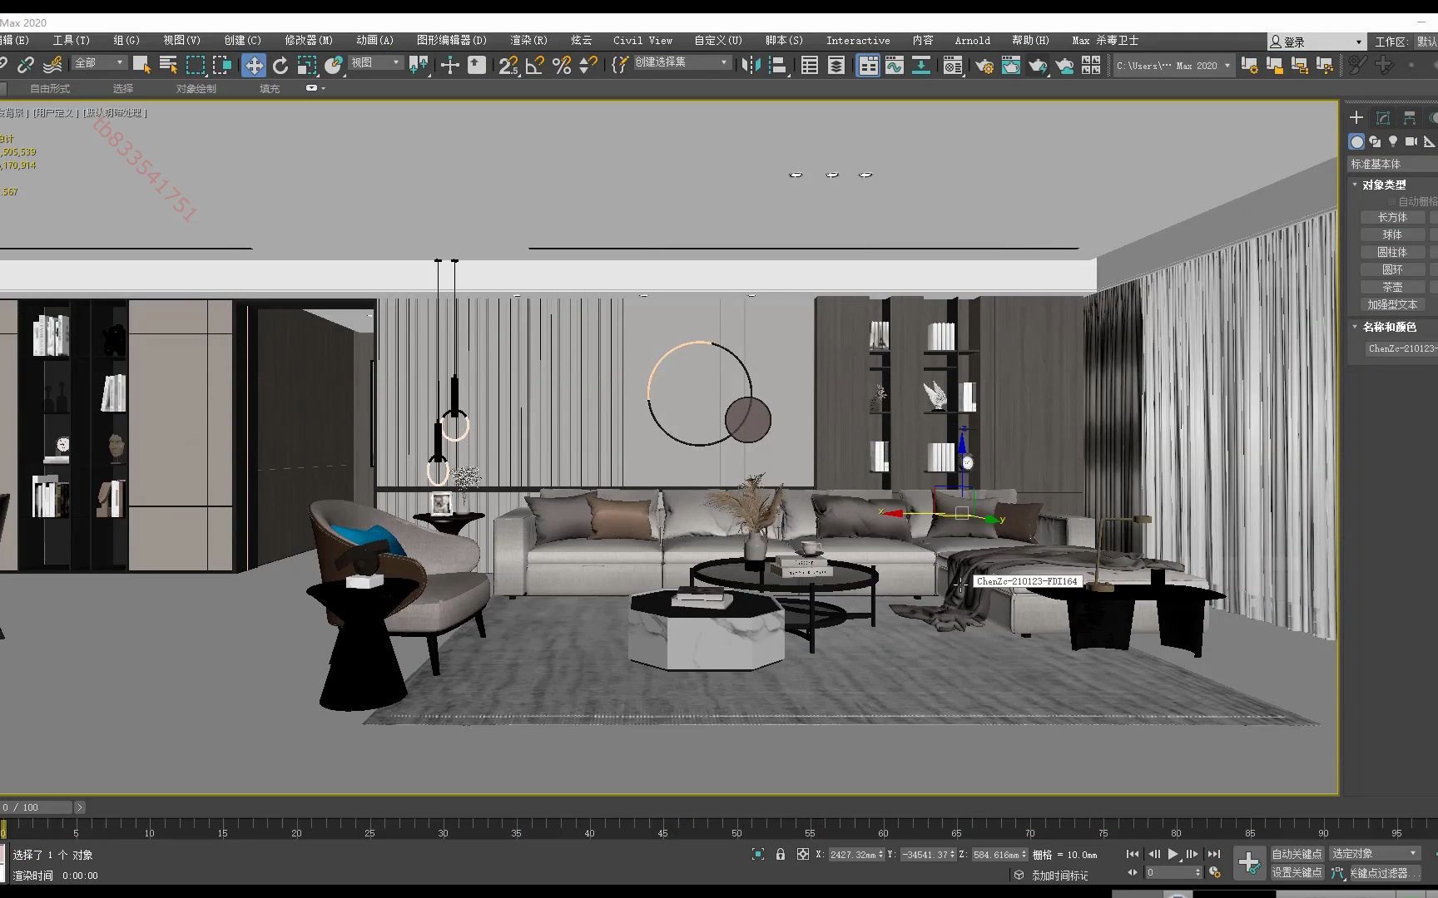This screenshot has width=1438, height=898.
Task: Click the 长方体 creation button
Action: [1391, 216]
